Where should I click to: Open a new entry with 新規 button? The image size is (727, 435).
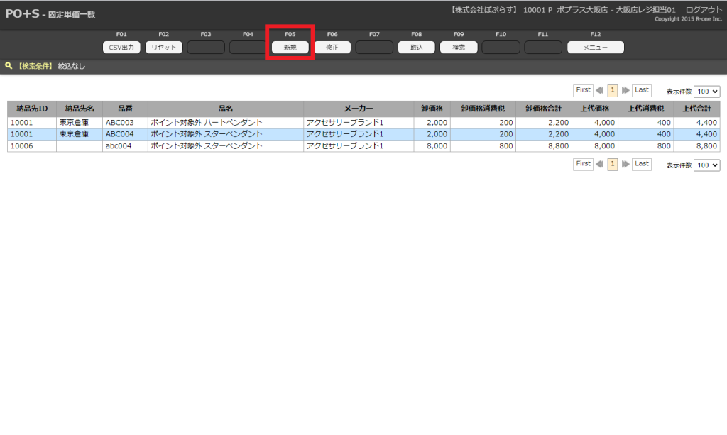click(290, 48)
